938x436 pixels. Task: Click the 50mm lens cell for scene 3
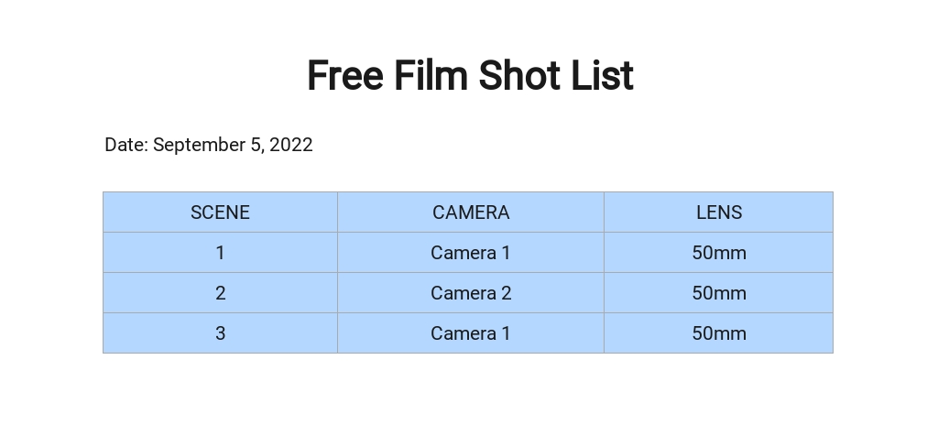pyautogui.click(x=719, y=333)
